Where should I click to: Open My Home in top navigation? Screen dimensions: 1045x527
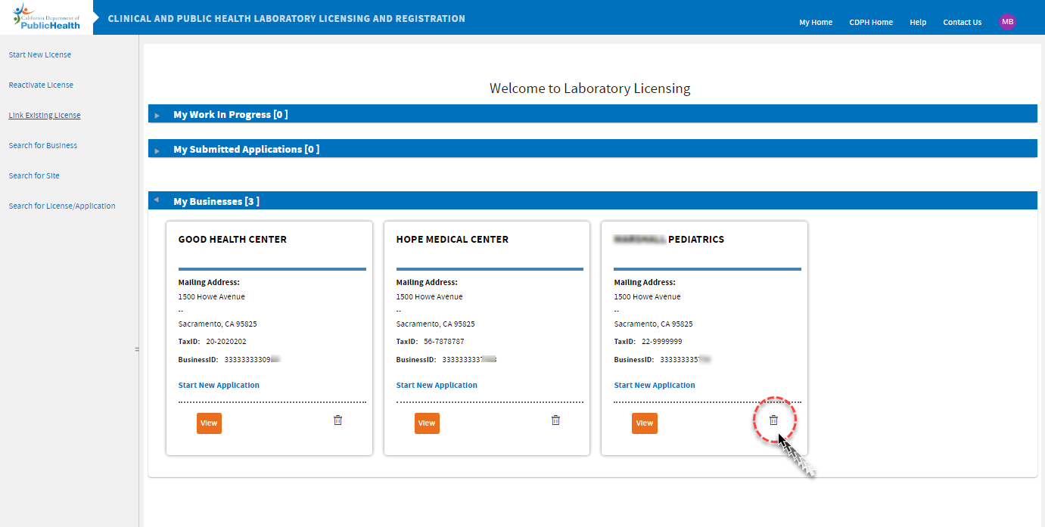[x=816, y=23]
